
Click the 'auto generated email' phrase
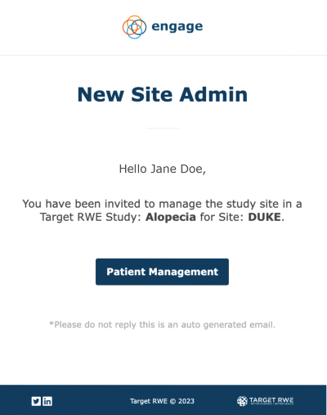tap(228, 325)
